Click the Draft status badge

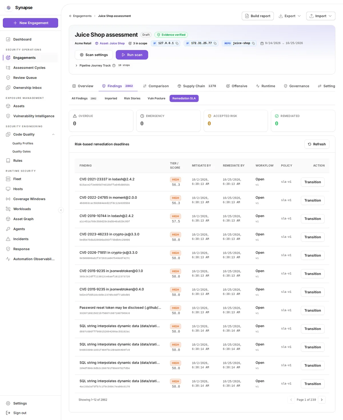point(146,35)
